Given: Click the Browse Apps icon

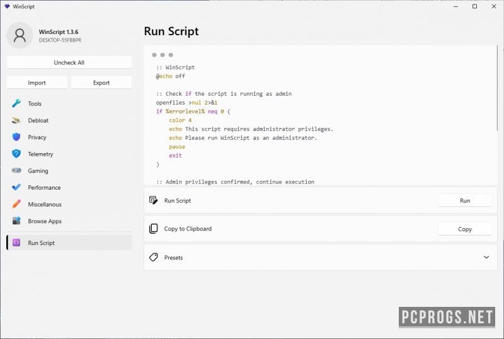Looking at the screenshot, I should coord(16,221).
